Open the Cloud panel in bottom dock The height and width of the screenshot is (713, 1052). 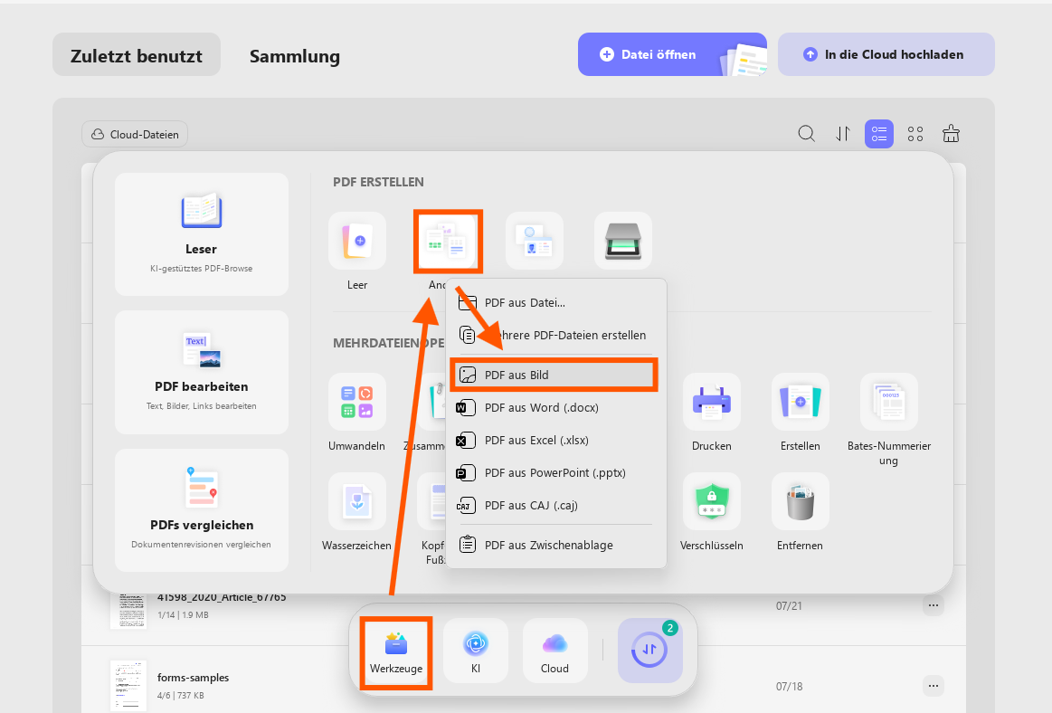[554, 651]
